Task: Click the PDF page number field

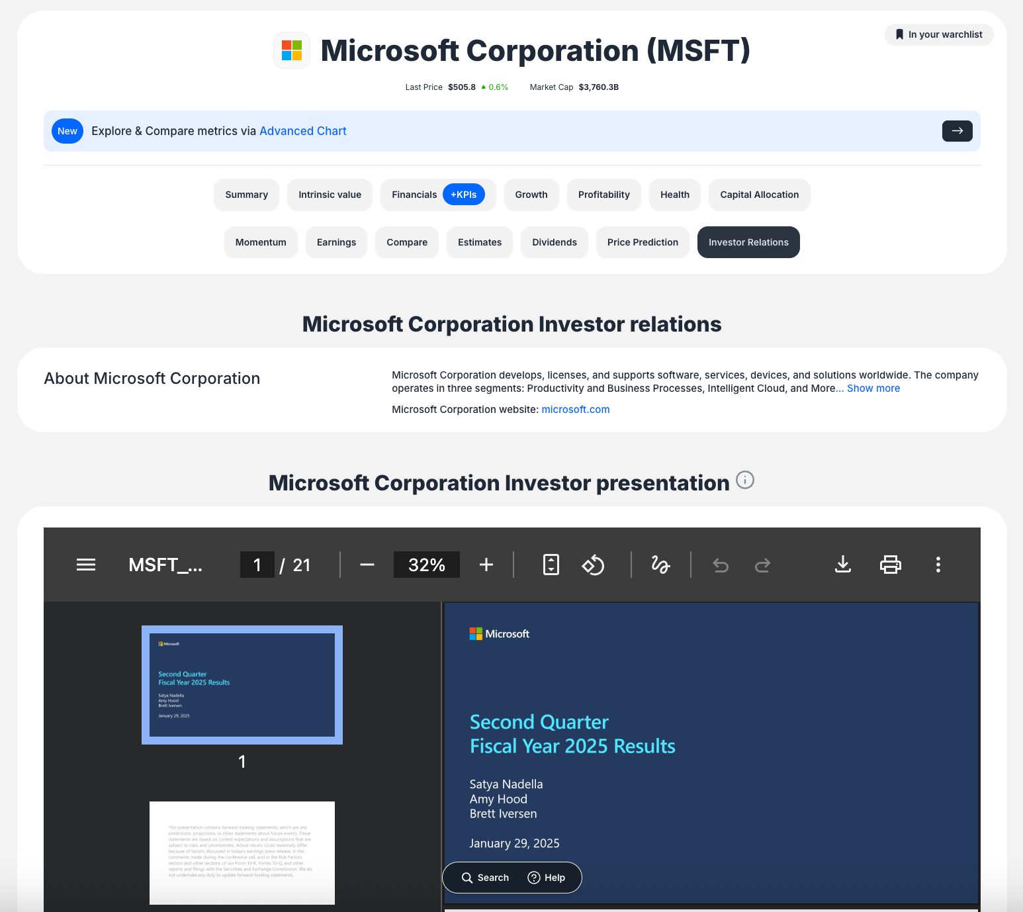Action: (257, 565)
